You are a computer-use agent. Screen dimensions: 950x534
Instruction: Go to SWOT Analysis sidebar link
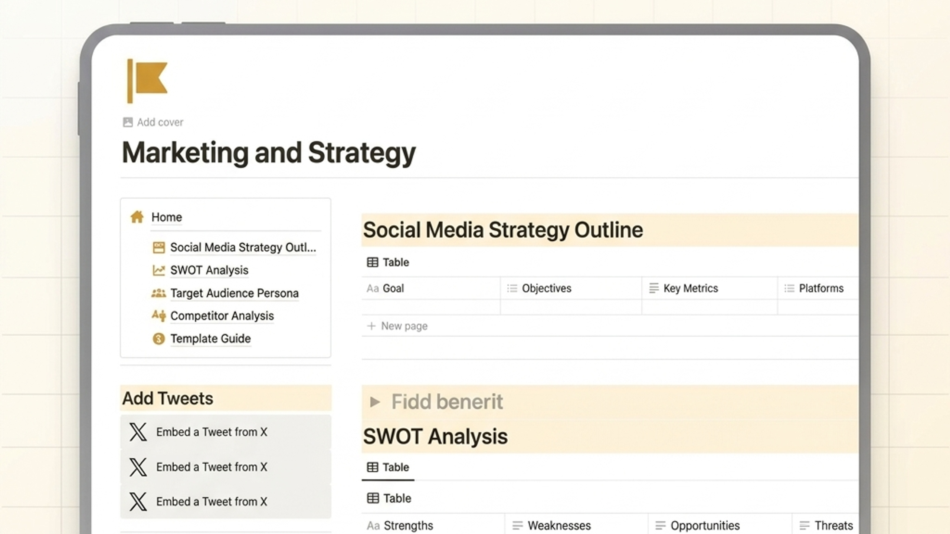pos(209,270)
